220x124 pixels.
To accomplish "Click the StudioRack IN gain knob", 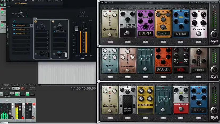I will click(21, 14).
